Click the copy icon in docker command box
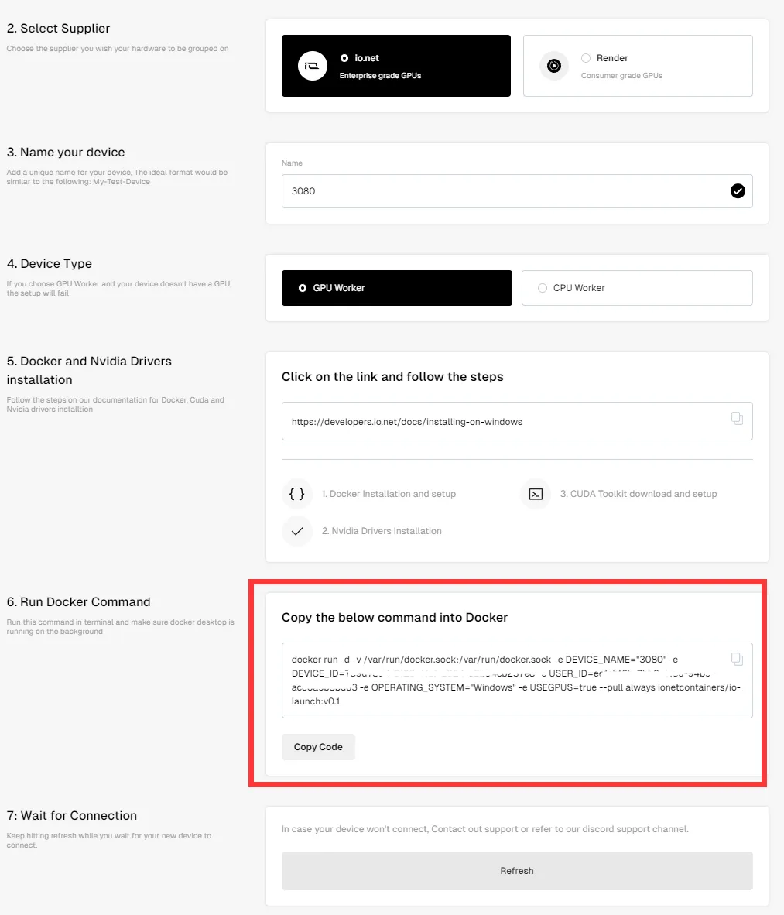Screen dimensions: 784x915 (x=737, y=660)
